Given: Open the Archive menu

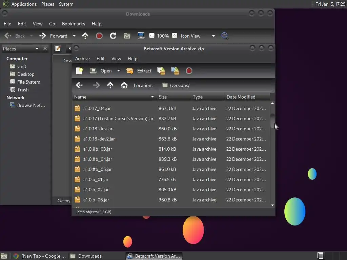Looking at the screenshot, I should coord(82,59).
